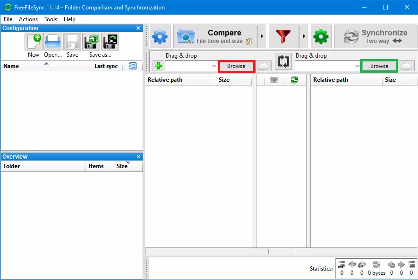The height and width of the screenshot is (280, 418).
Task: Sort configurations by Last sync column
Action: pos(107,66)
